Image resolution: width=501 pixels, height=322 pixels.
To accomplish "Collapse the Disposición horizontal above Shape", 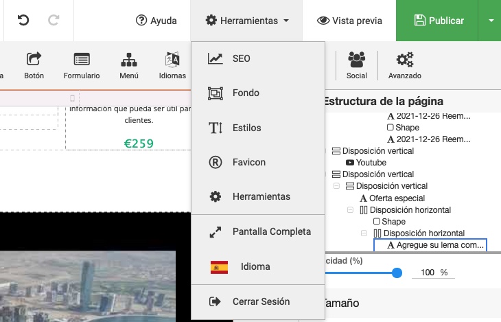I will pos(350,210).
